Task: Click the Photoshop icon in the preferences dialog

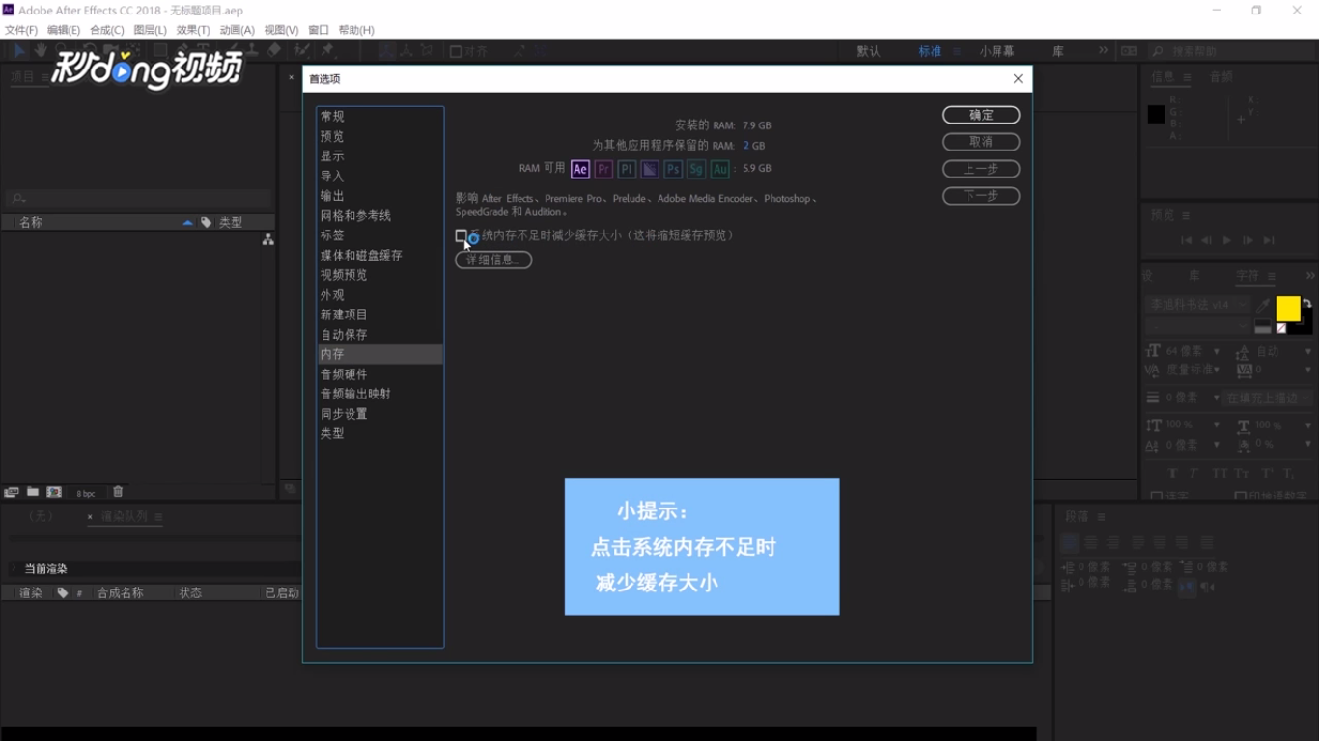Action: click(x=673, y=169)
